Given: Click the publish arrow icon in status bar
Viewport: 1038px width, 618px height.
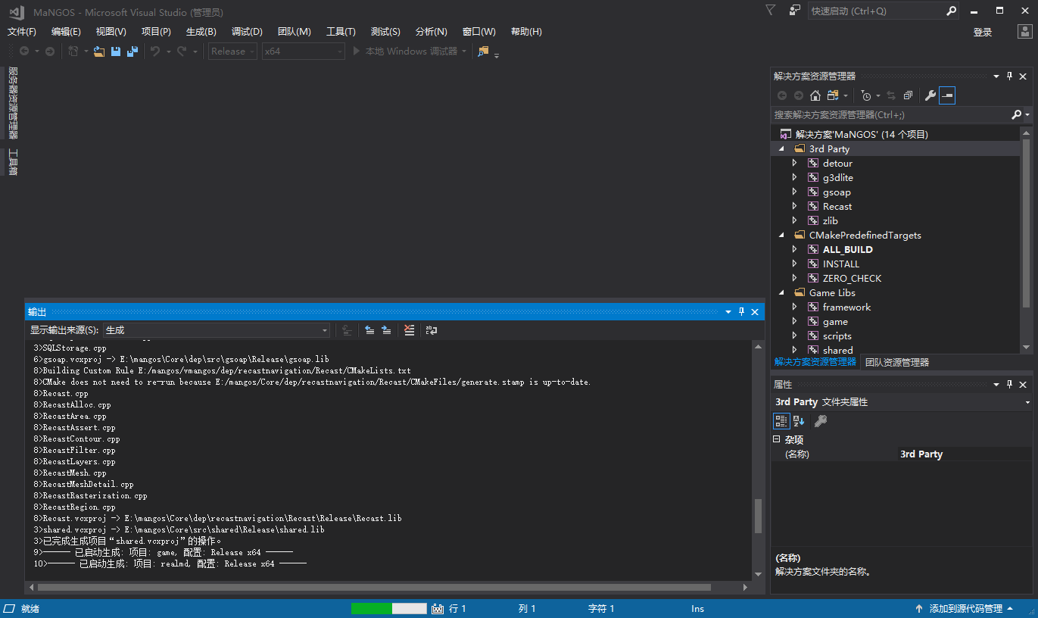Looking at the screenshot, I should click(919, 609).
